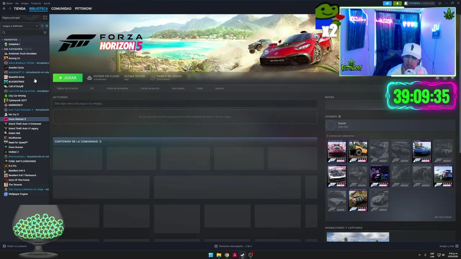
Task: Open the Productos menu
Action: [36, 3]
